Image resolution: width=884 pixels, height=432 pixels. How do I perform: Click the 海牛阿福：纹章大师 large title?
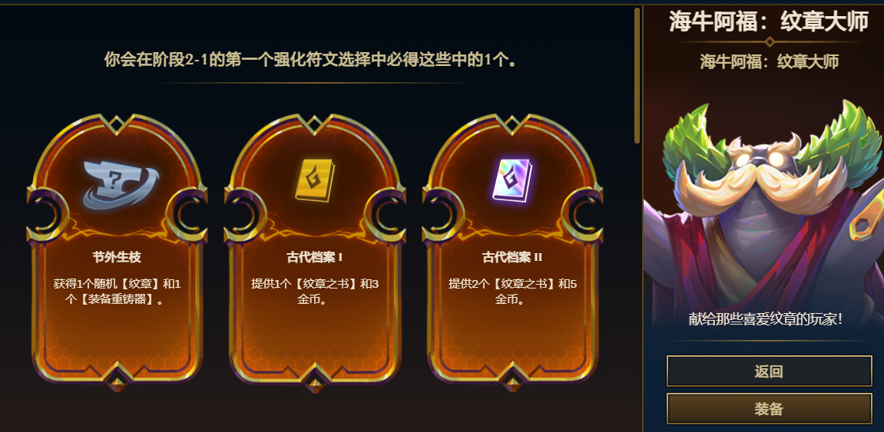[x=769, y=21]
